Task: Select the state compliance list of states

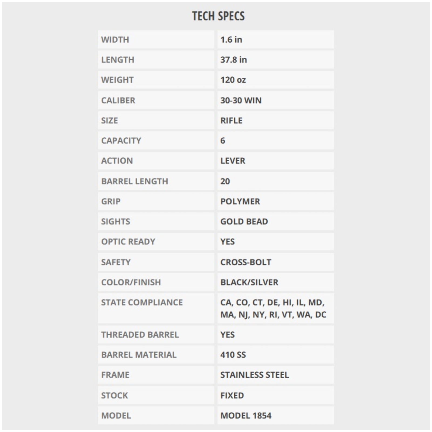Action: (x=273, y=308)
